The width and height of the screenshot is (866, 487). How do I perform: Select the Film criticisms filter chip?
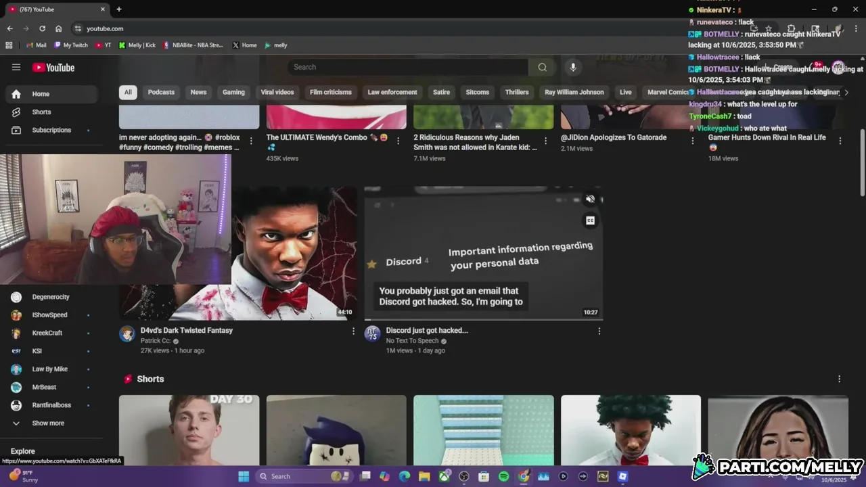[331, 92]
